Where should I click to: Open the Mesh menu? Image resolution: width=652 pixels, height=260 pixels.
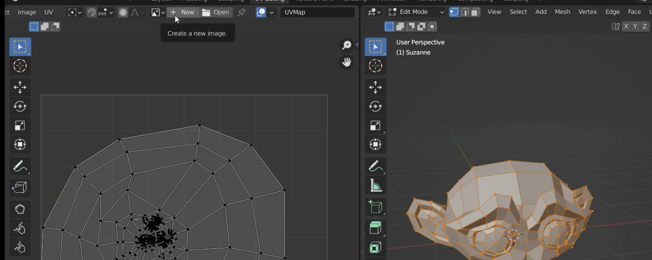click(x=562, y=12)
